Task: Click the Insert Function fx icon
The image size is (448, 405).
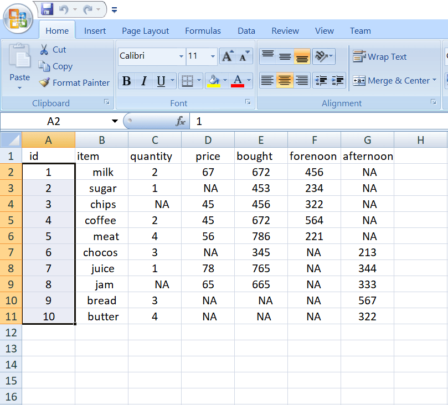Action: pos(182,121)
